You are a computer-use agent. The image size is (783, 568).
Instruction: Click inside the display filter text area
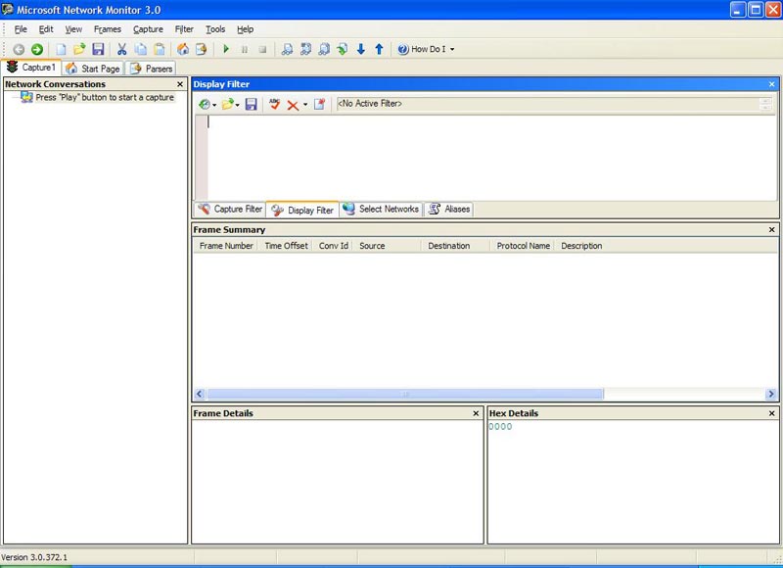489,157
